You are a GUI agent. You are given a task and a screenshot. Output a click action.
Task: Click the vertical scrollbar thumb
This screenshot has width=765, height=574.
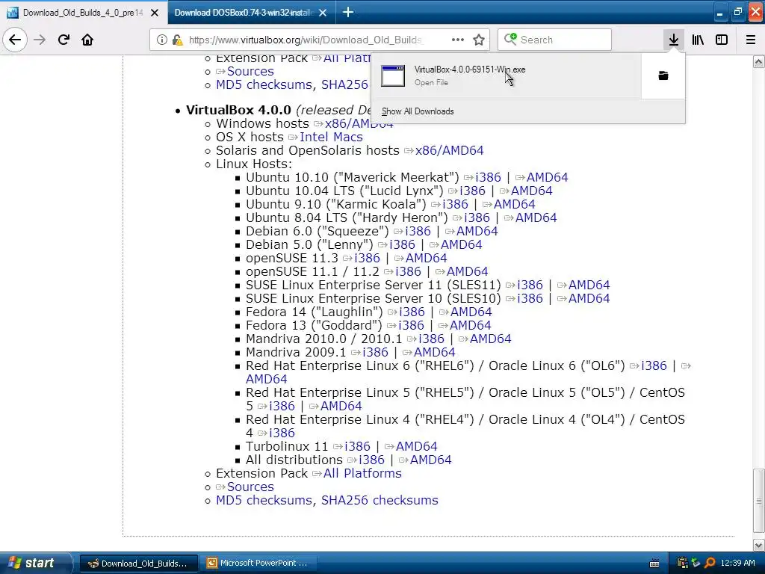(x=759, y=501)
